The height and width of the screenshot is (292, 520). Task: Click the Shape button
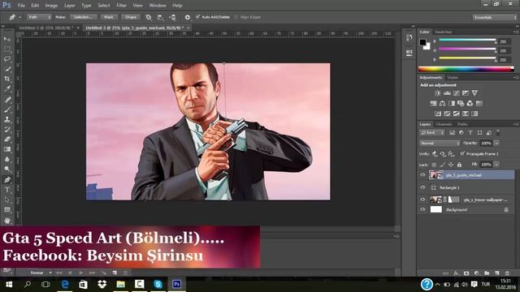(131, 17)
